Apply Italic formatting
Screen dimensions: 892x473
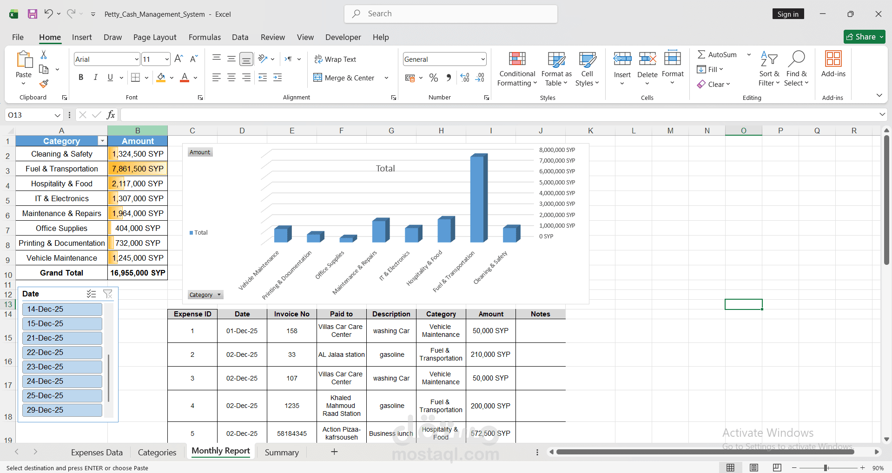95,78
